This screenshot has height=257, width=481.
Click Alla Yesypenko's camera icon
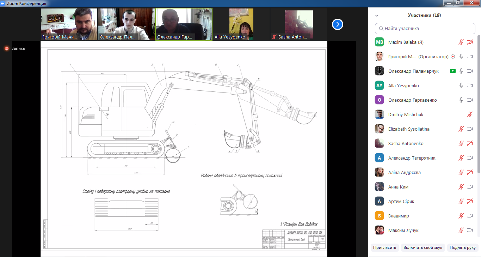tap(470, 85)
